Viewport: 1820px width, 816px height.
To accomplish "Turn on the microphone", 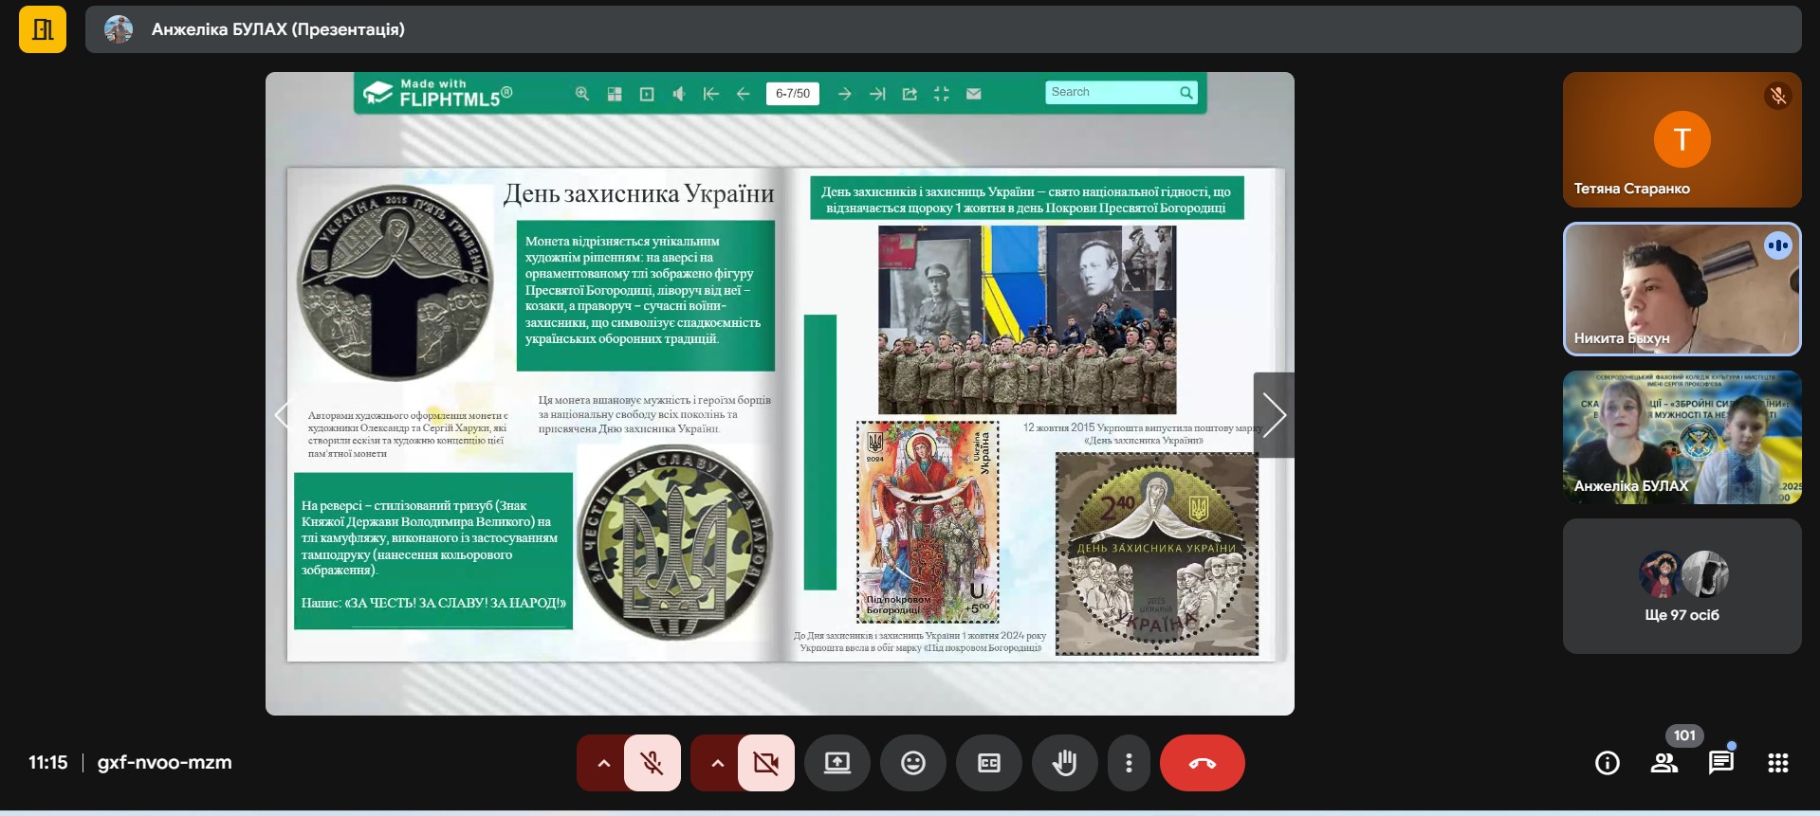I will click(x=653, y=763).
